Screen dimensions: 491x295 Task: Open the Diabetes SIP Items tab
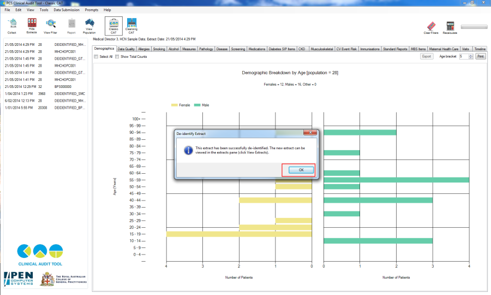pos(282,49)
